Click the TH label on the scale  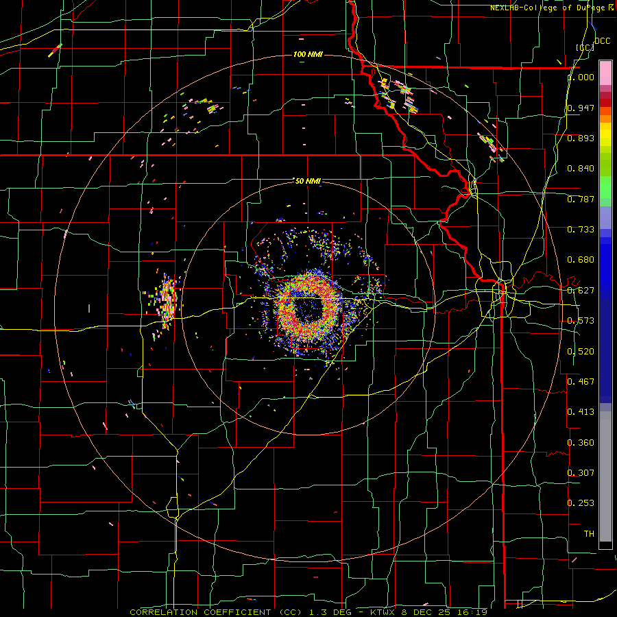pos(589,534)
